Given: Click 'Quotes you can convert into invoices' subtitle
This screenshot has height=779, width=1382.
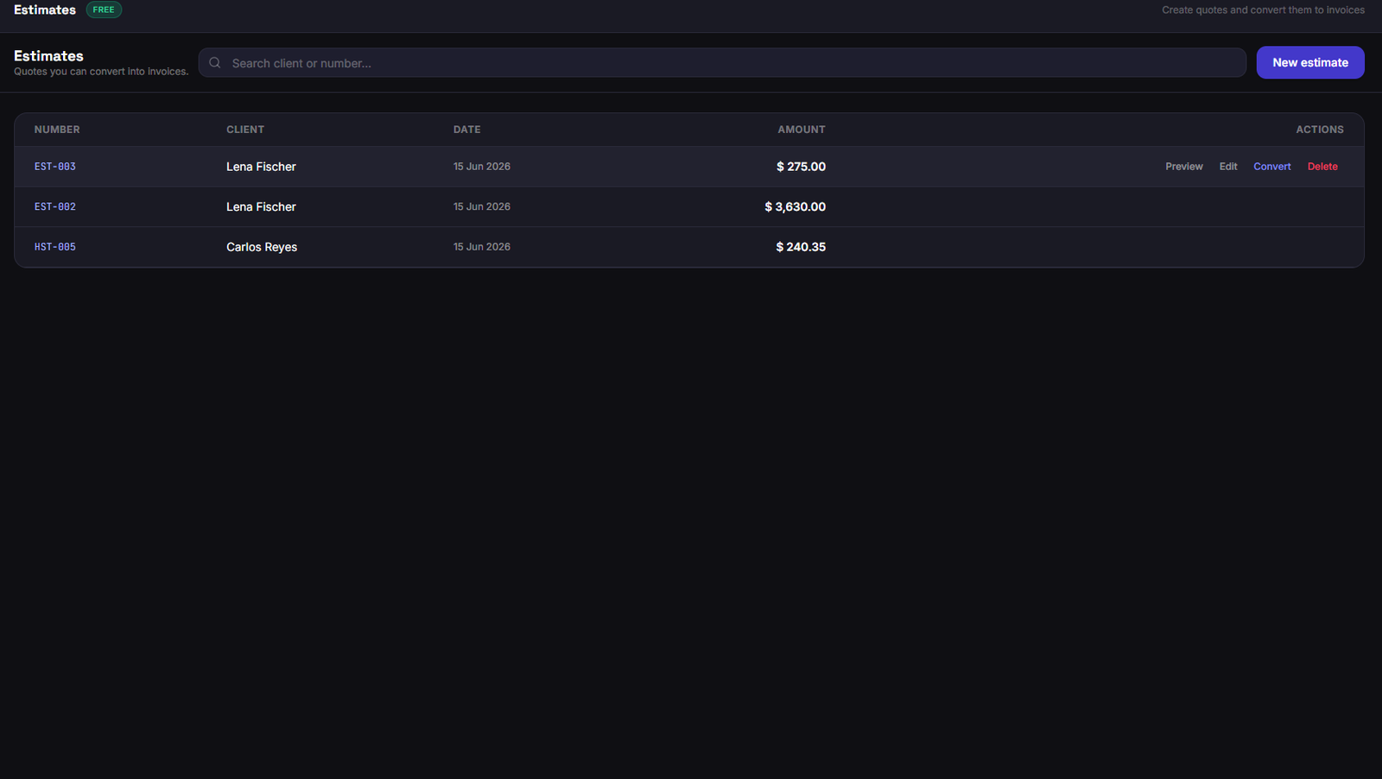Looking at the screenshot, I should point(101,72).
